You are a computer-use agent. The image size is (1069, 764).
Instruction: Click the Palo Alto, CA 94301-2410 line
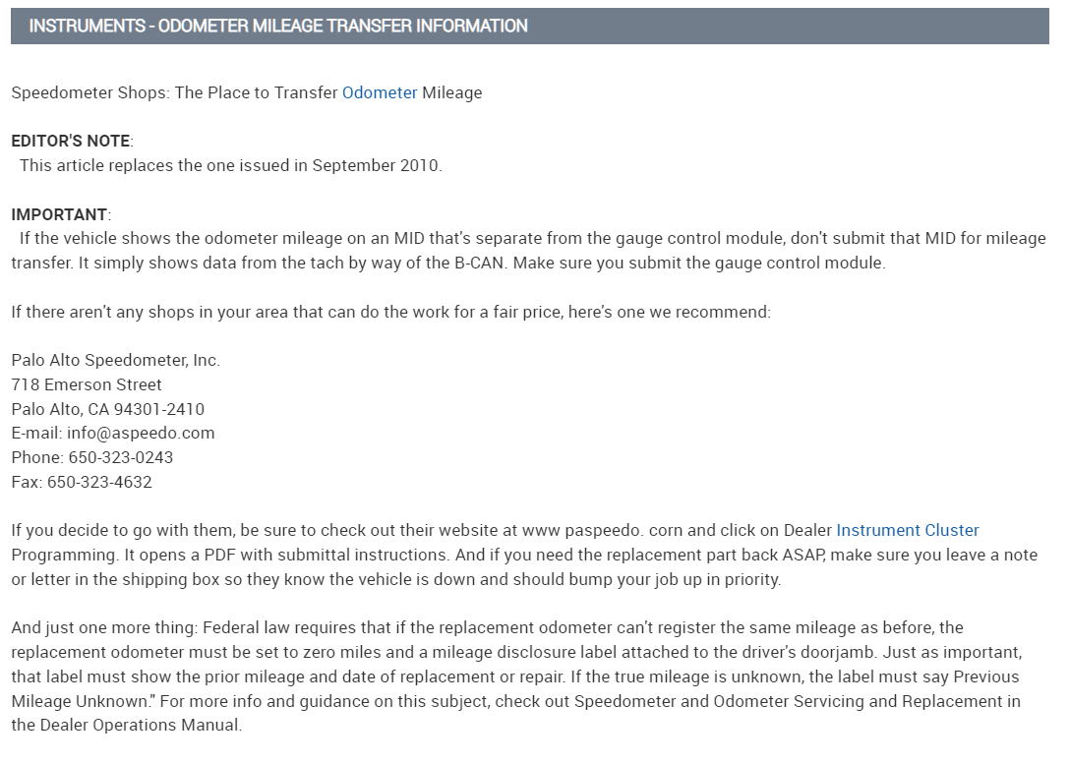coord(108,409)
